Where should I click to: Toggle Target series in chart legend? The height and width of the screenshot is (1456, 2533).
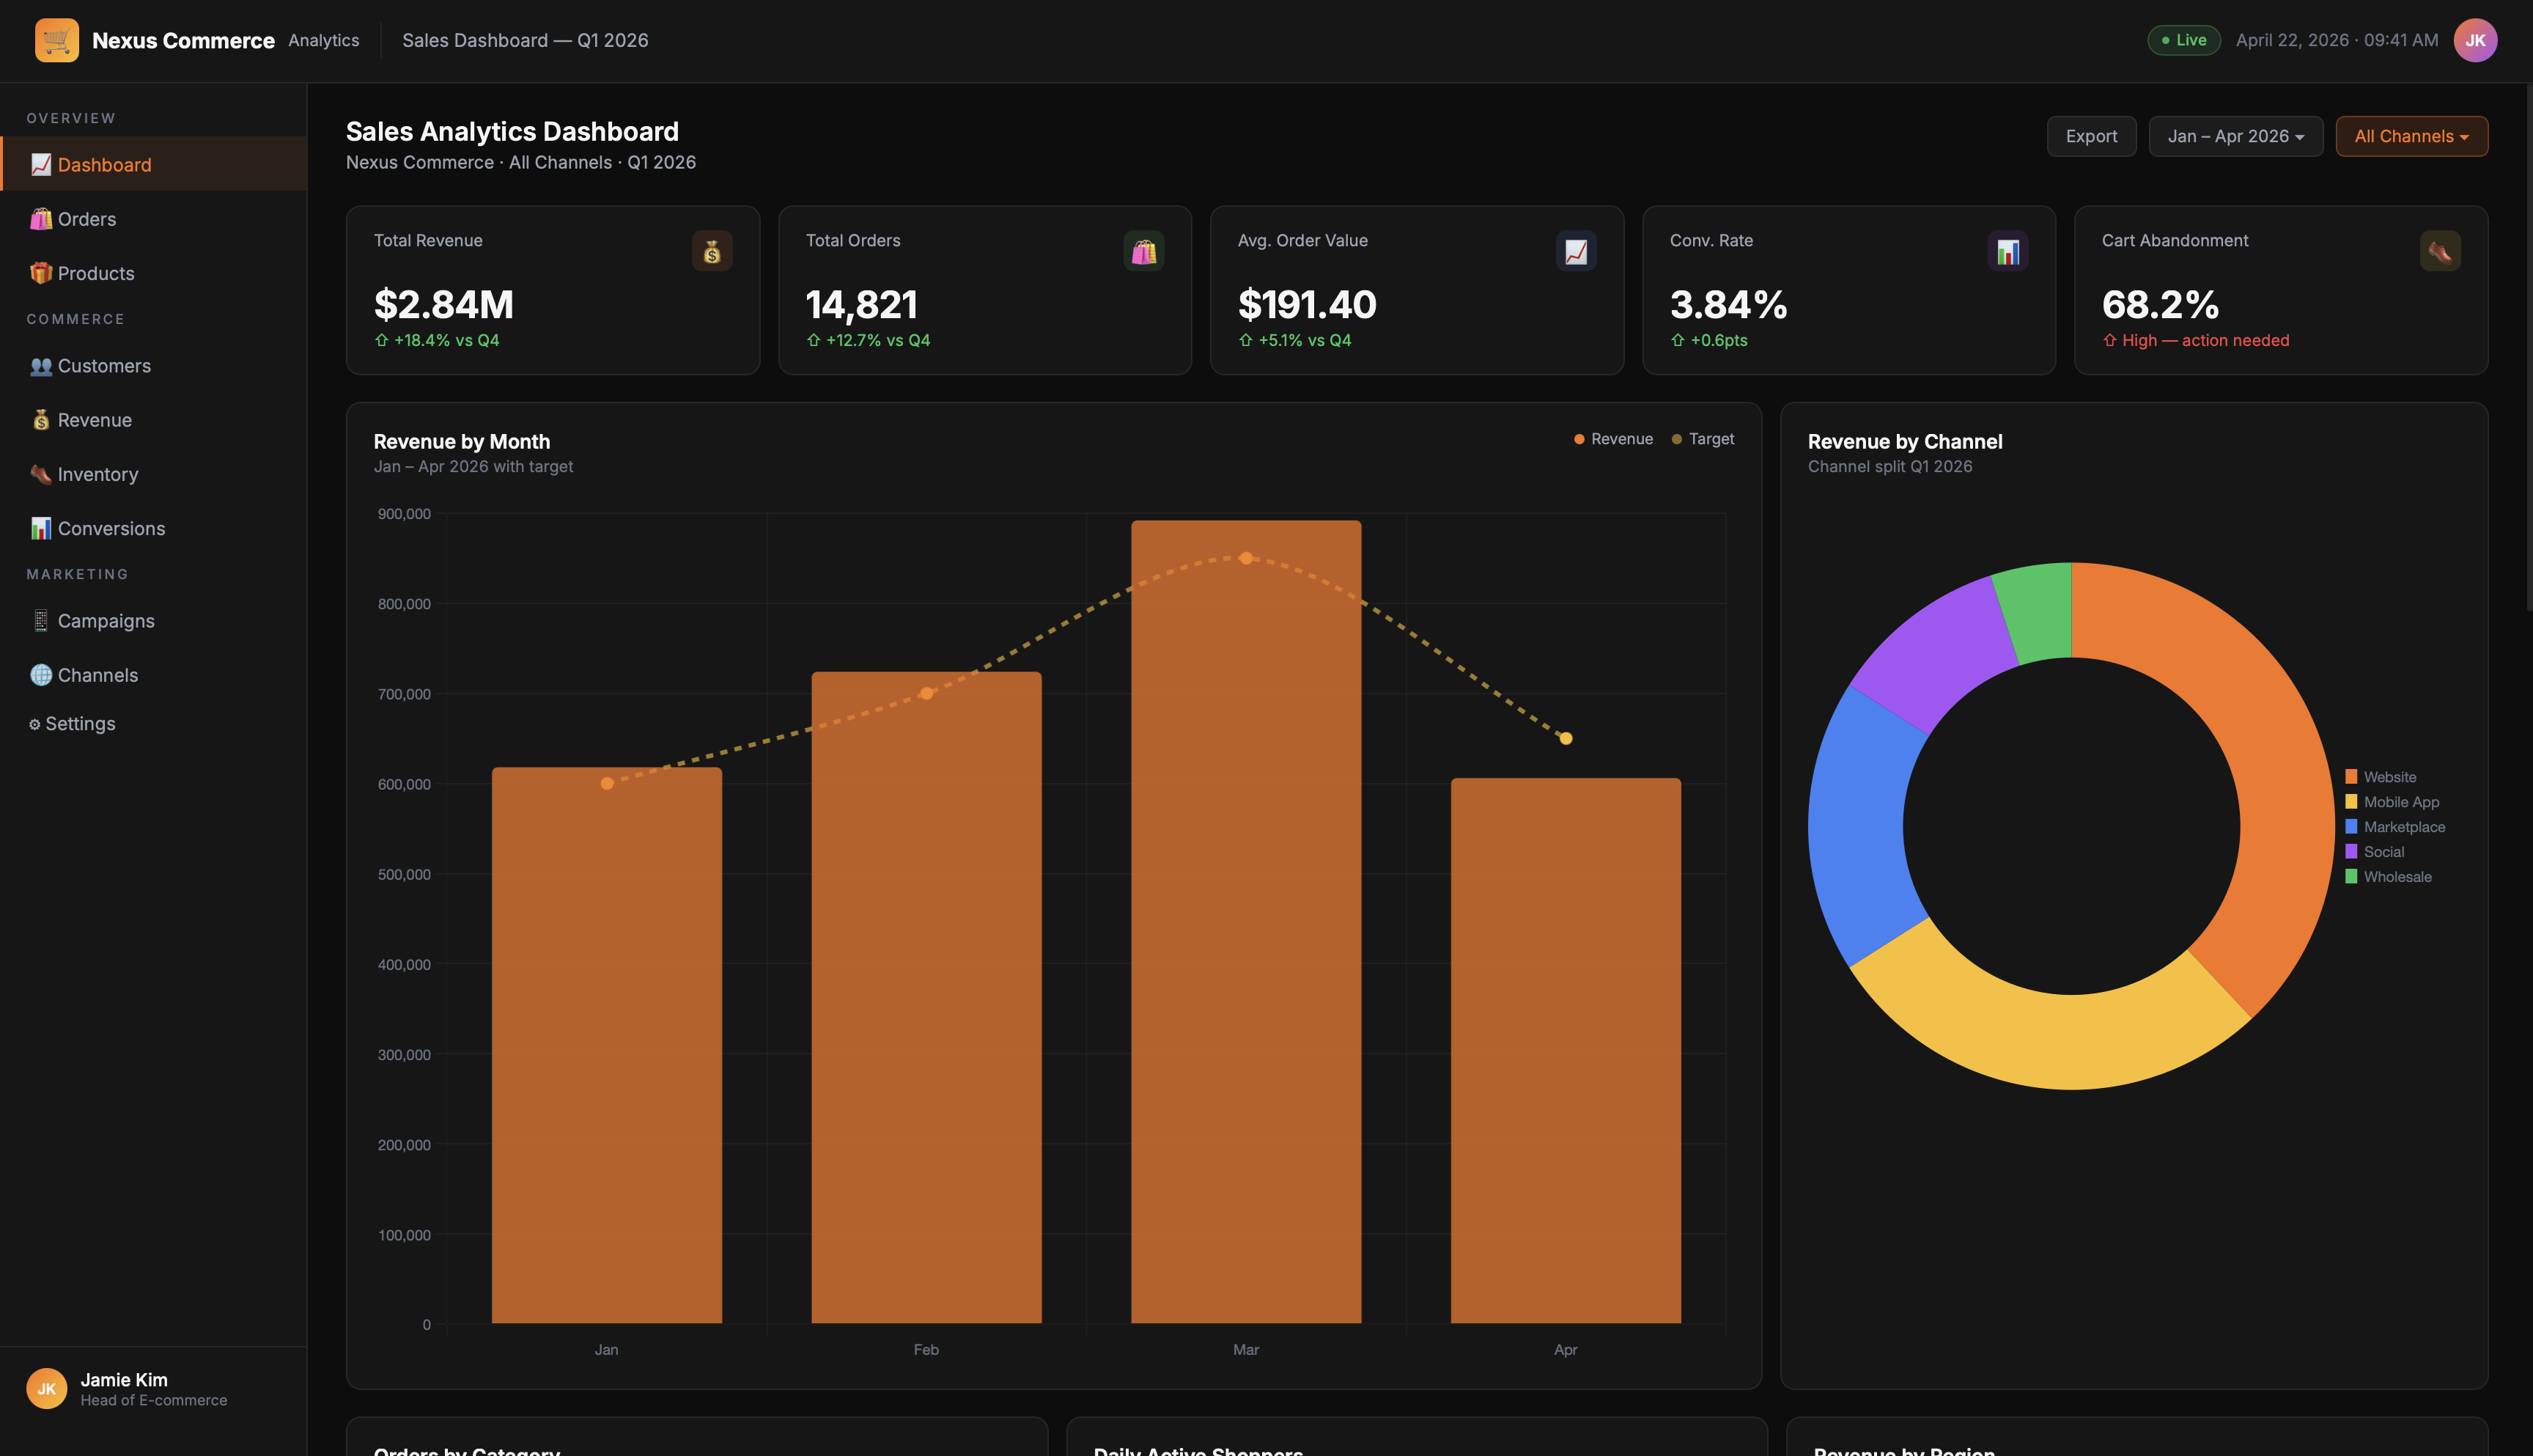pyautogui.click(x=1703, y=439)
